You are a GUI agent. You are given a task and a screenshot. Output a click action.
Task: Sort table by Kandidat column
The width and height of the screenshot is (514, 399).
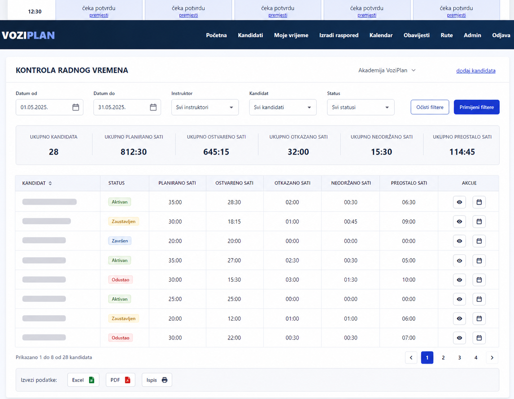click(37, 183)
